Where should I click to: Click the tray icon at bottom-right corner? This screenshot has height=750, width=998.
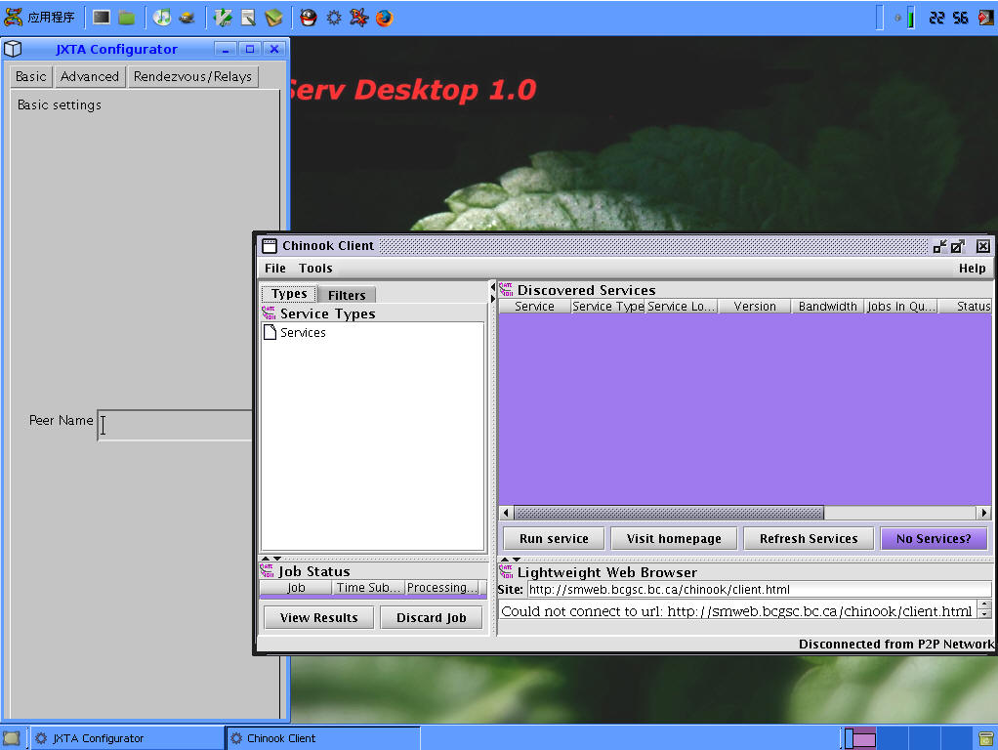(985, 738)
